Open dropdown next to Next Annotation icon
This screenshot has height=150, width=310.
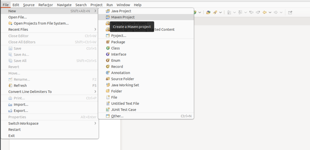pos(235,12)
